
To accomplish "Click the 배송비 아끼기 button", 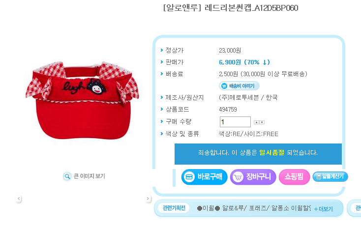I will 239,86.
